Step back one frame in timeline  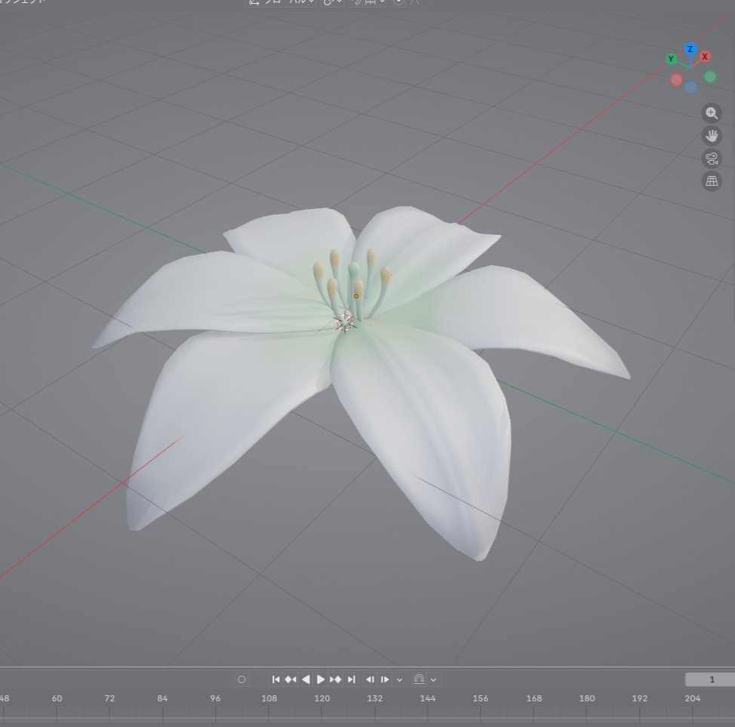pyautogui.click(x=371, y=679)
